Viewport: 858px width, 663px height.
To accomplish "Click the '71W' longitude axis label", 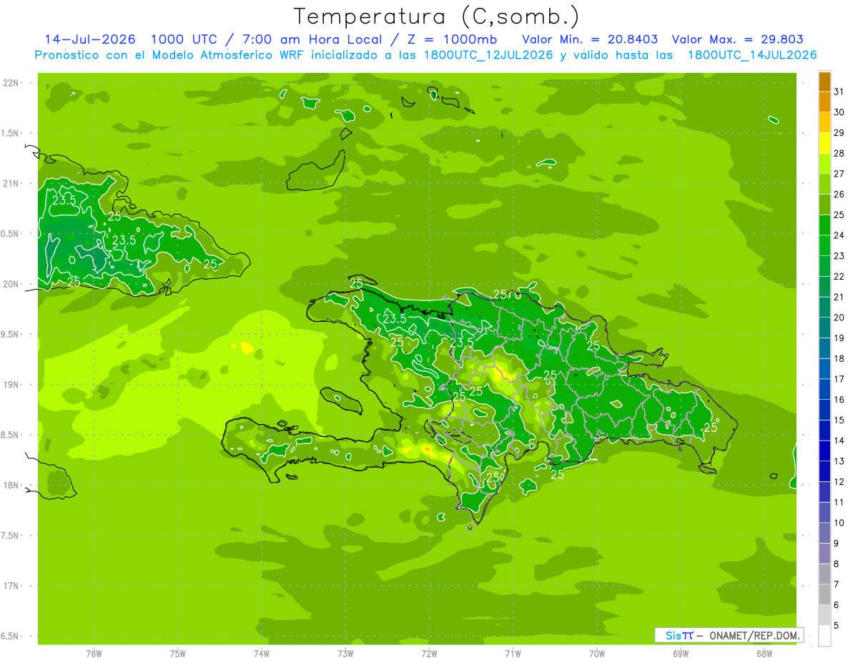I will click(x=513, y=654).
